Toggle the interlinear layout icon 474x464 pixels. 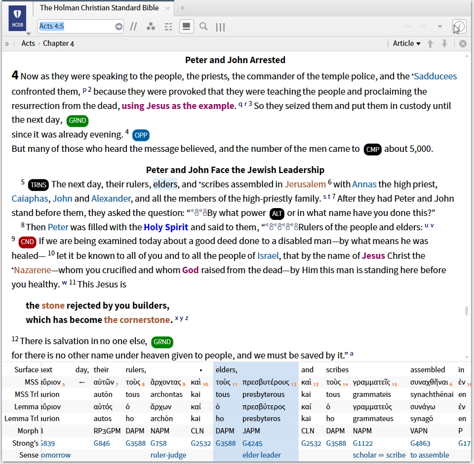[168, 27]
